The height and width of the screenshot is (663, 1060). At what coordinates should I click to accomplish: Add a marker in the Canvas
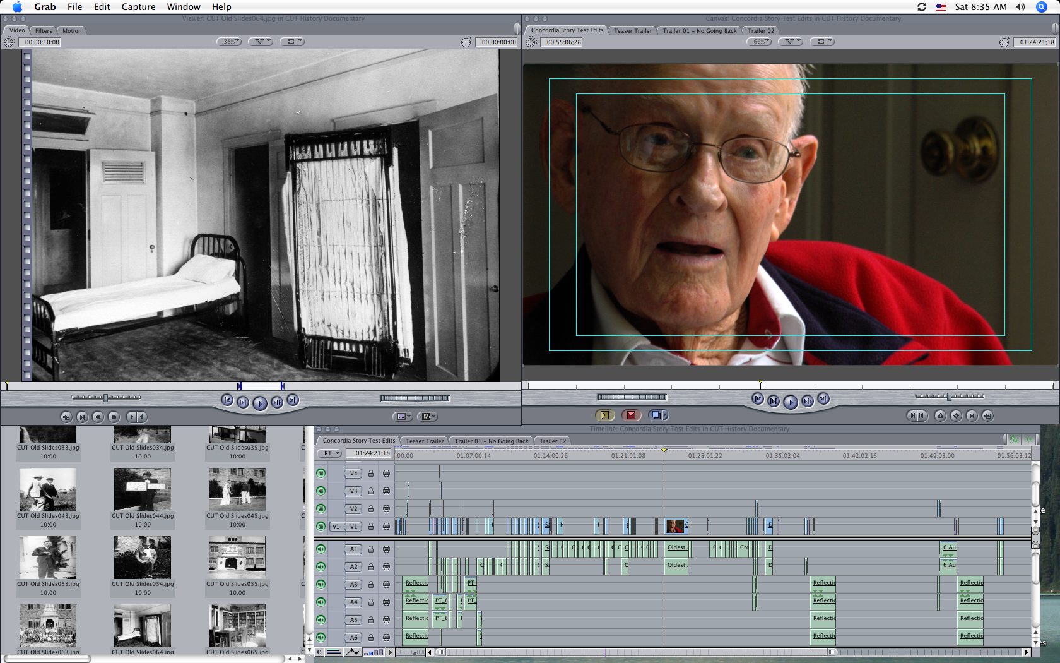[x=940, y=415]
